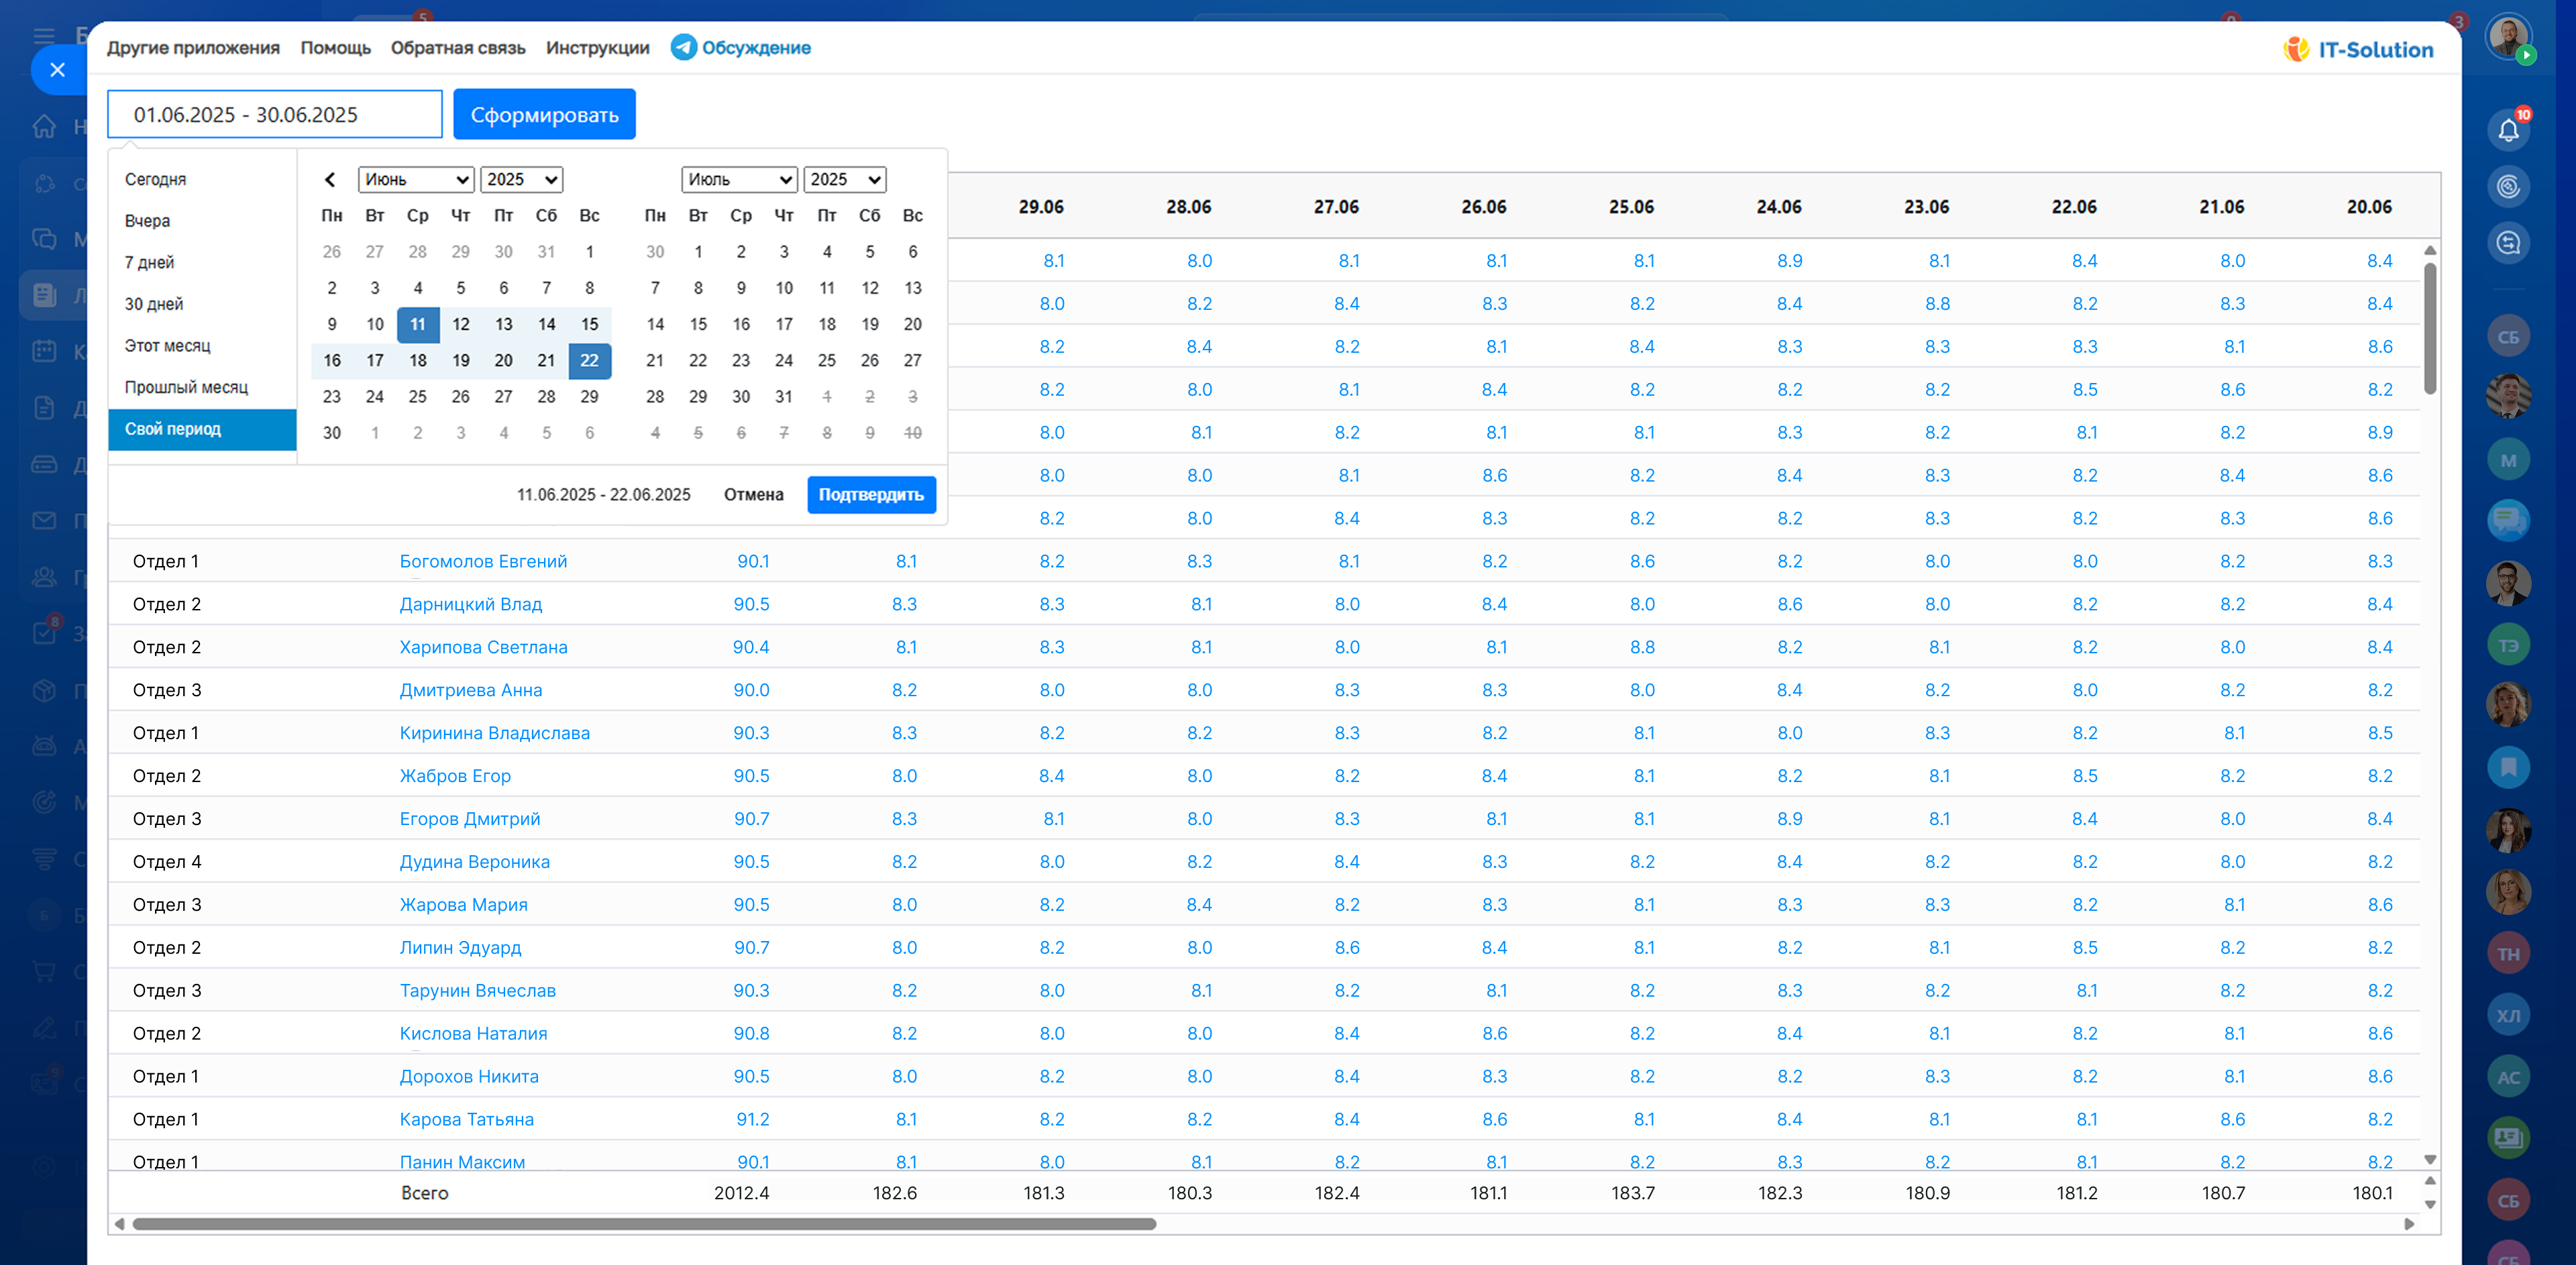This screenshot has height=1265, width=2576.
Task: Open the Инструкции menu item
Action: tap(597, 48)
